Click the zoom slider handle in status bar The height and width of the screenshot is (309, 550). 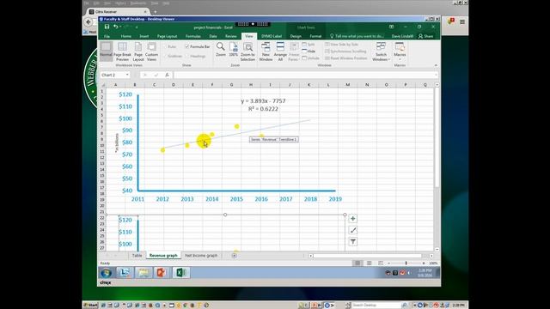[x=406, y=263]
